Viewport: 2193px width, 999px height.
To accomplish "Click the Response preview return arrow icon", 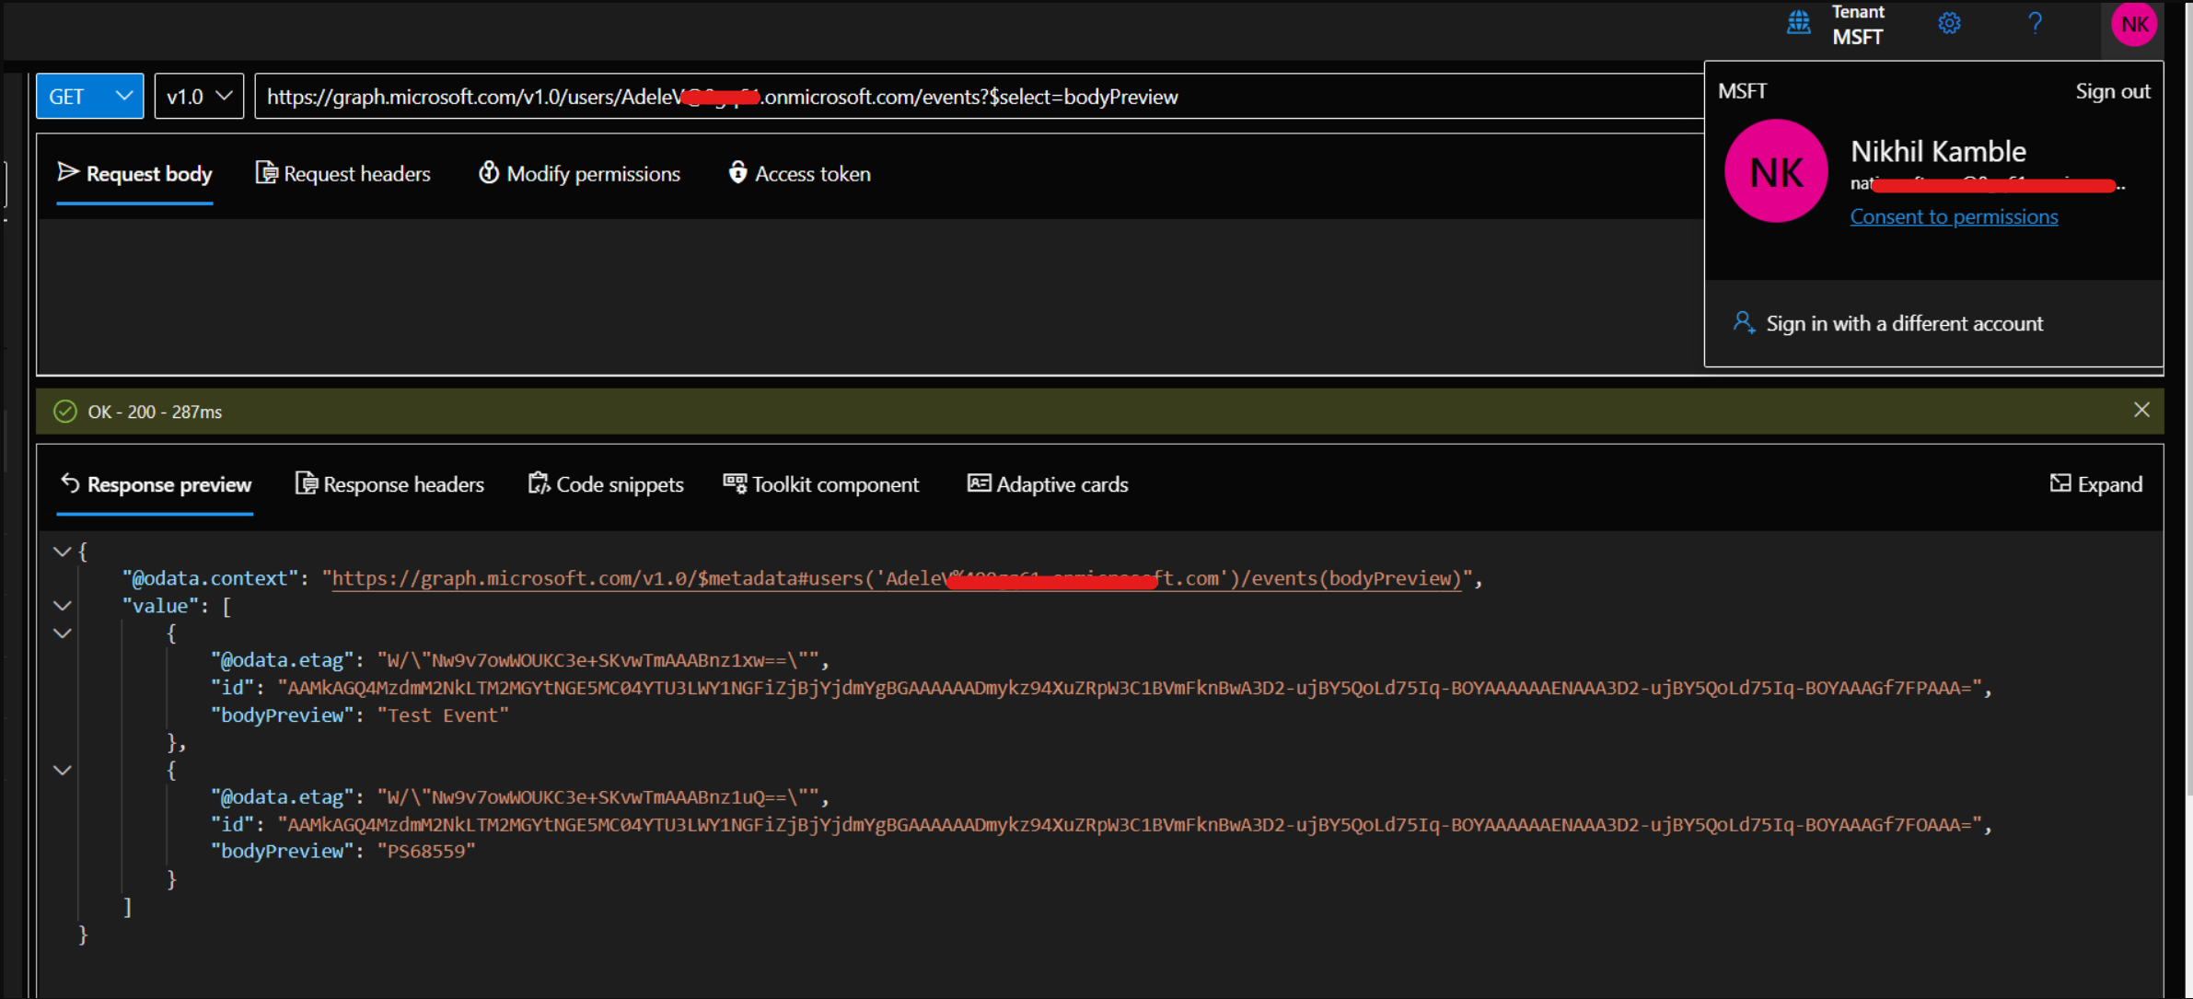I will click(70, 482).
